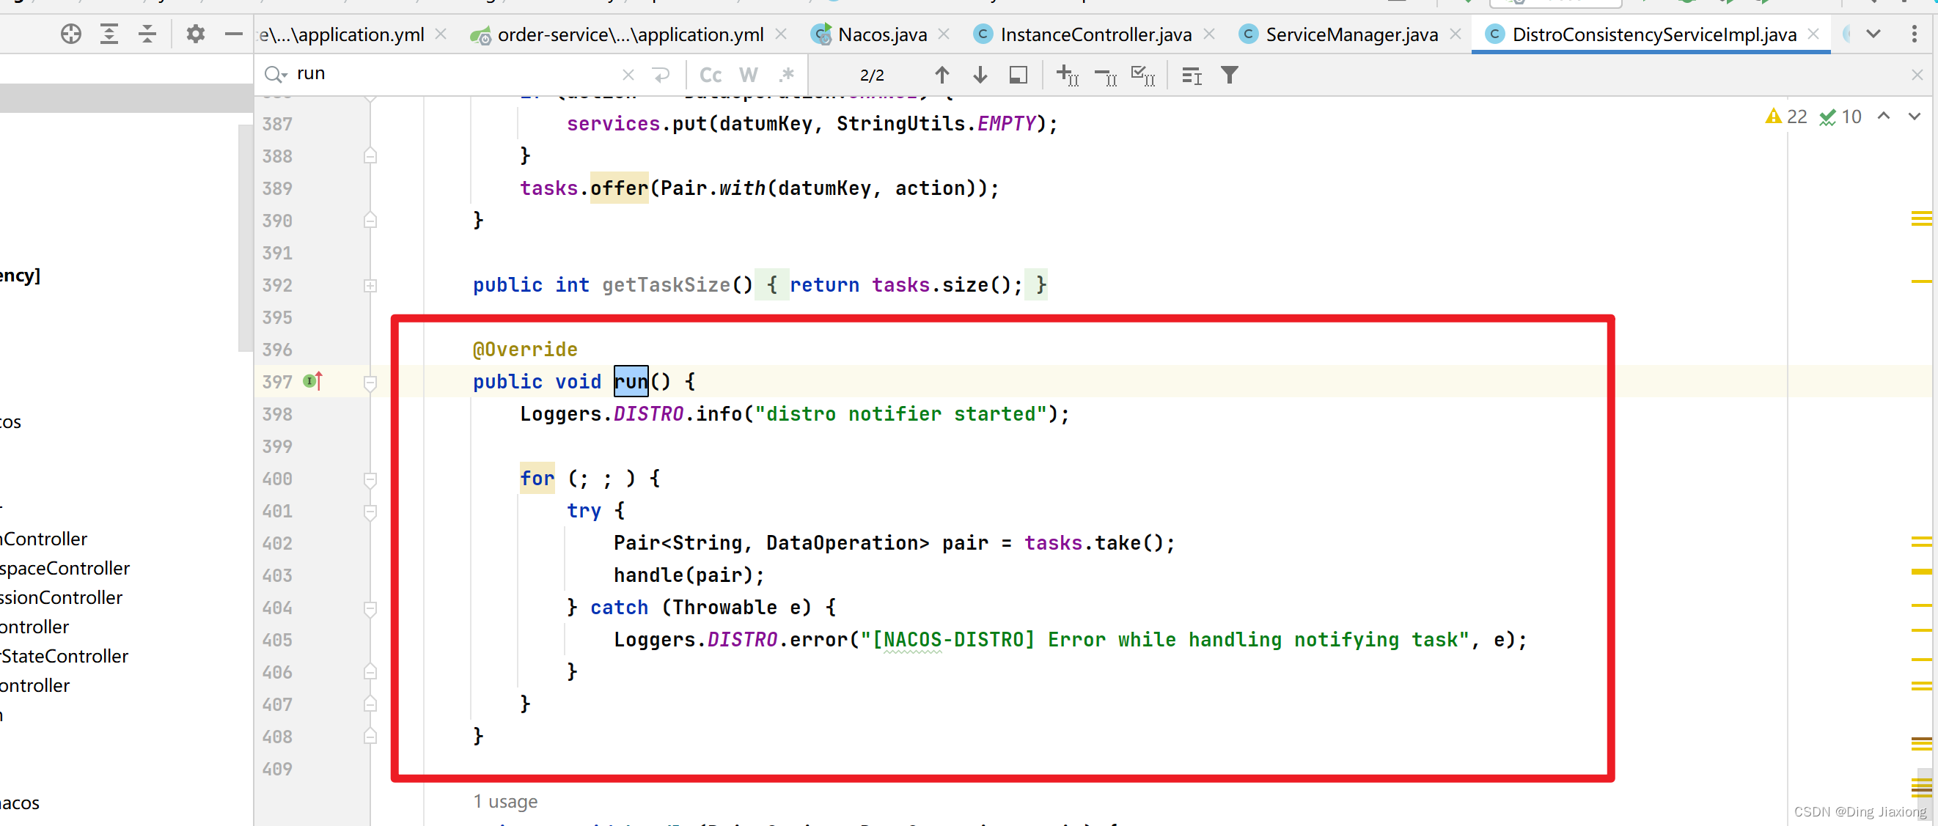Open search history magnifier dropdown in find bar
The width and height of the screenshot is (1938, 826).
[x=276, y=75]
